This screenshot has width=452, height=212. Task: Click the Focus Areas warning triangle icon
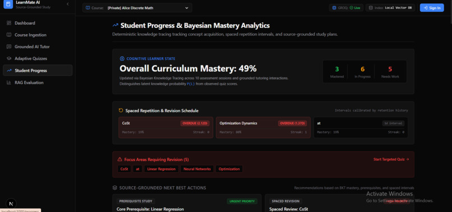[120, 159]
